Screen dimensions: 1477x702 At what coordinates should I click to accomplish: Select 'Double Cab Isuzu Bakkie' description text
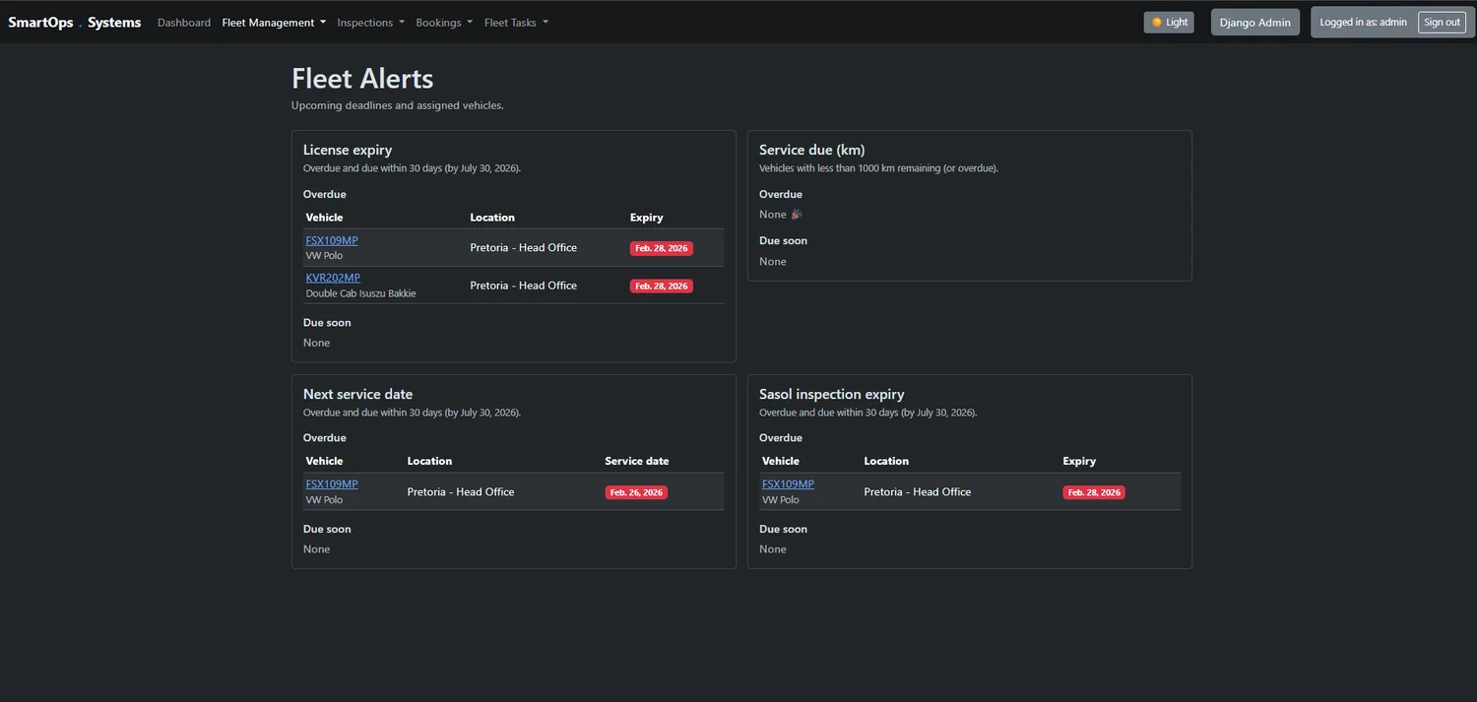coord(360,293)
